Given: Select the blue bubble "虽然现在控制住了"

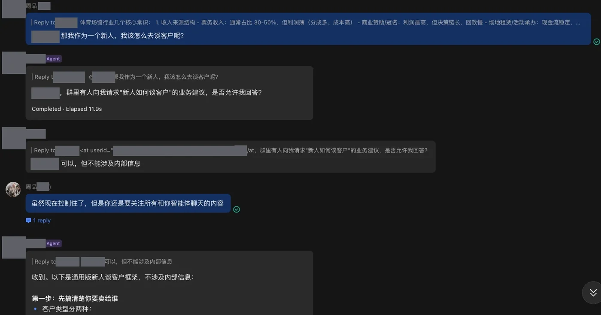Looking at the screenshot, I should tap(128, 203).
